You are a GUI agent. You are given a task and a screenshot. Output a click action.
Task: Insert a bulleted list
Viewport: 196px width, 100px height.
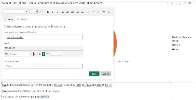pyautogui.click(x=104, y=12)
